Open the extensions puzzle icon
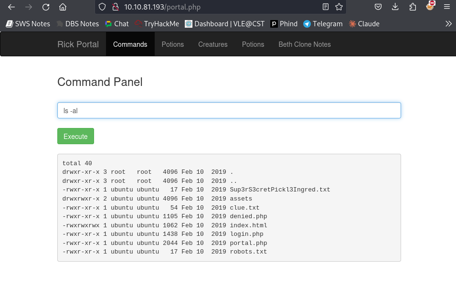Viewport: 456px width, 297px height. click(x=413, y=7)
